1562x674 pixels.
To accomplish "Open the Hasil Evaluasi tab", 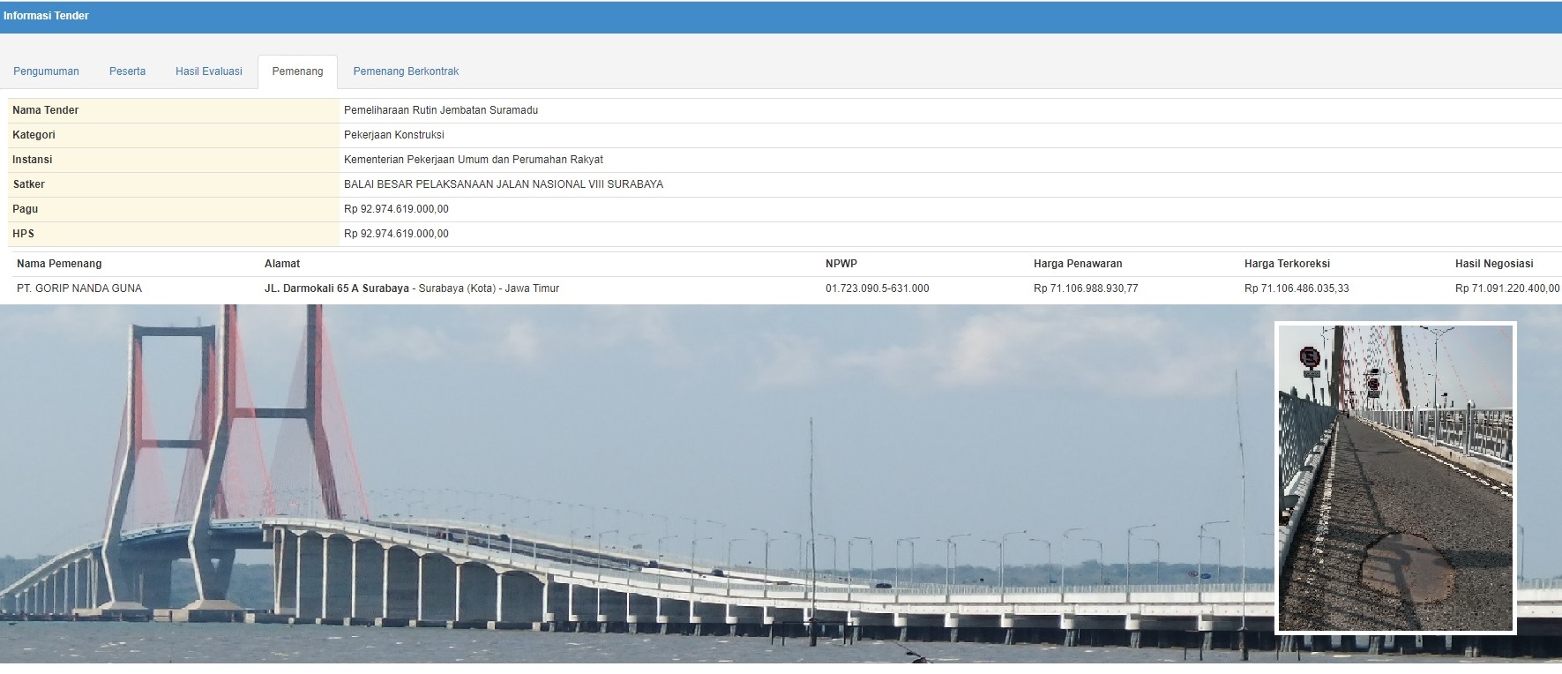I will pos(209,71).
